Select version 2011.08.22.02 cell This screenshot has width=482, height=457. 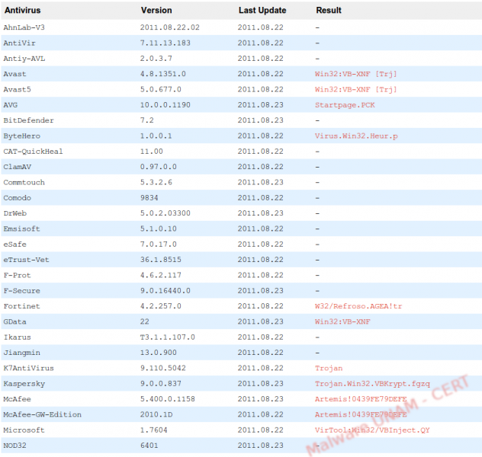click(169, 27)
